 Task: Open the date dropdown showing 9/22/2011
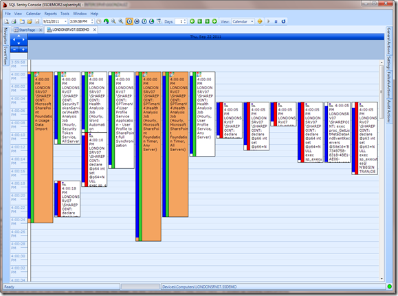point(65,21)
